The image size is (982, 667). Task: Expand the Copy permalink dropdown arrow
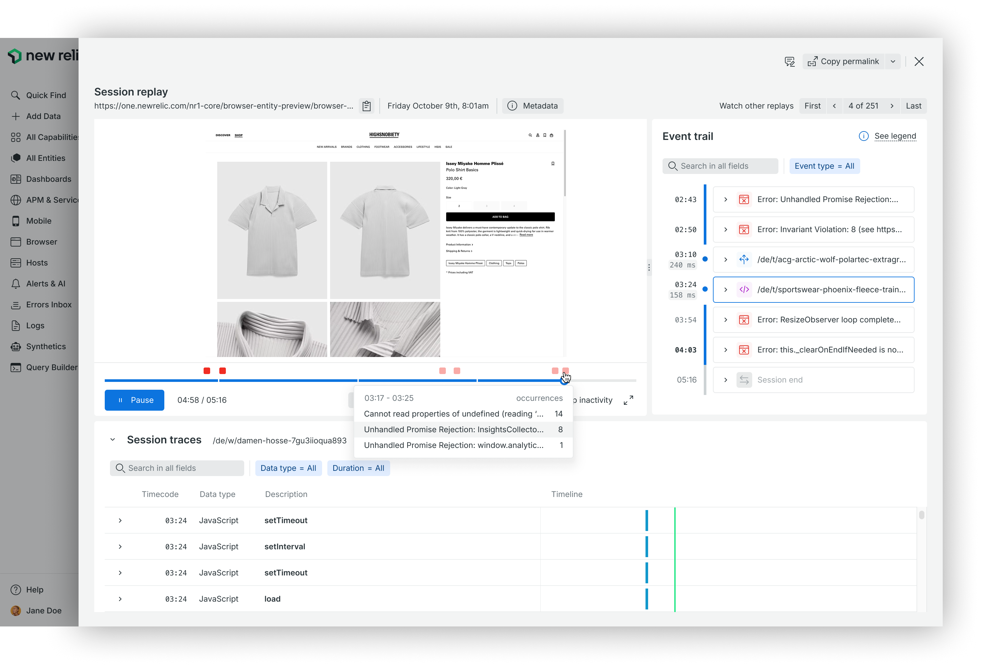(893, 62)
